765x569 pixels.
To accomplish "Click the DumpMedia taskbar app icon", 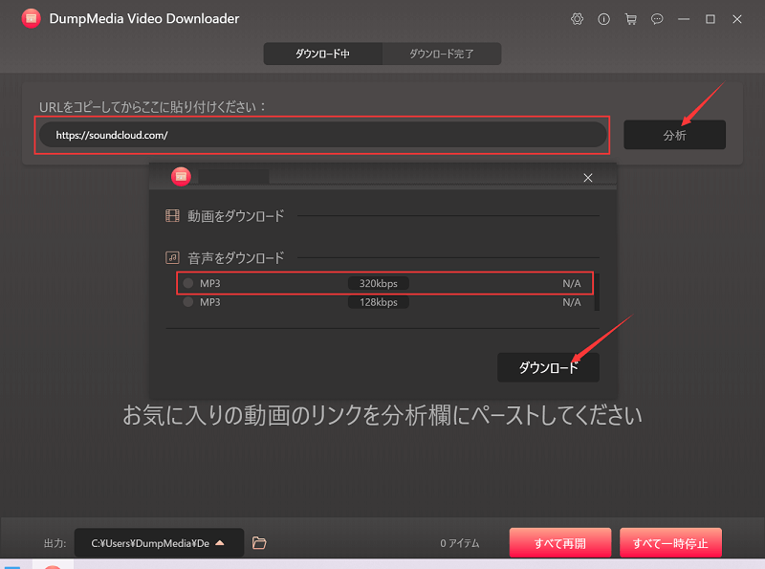I will 53,565.
